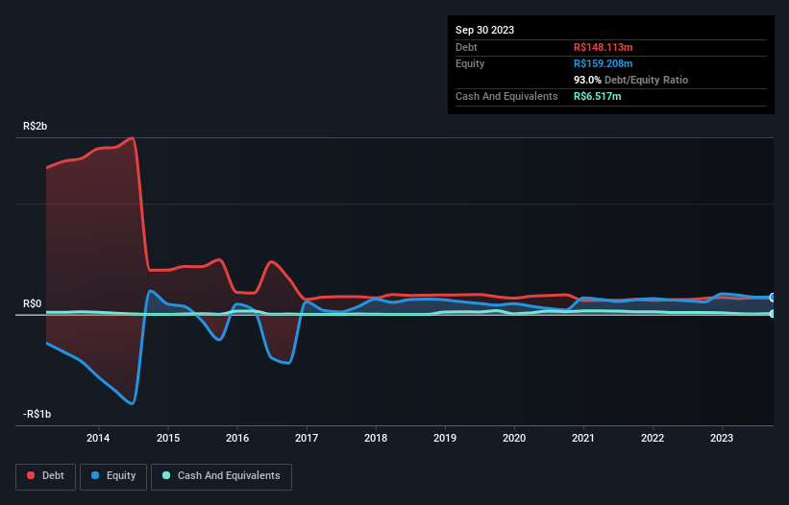The height and width of the screenshot is (505, 789).
Task: Click the Debt label in the tooltip
Action: pyautogui.click(x=466, y=47)
